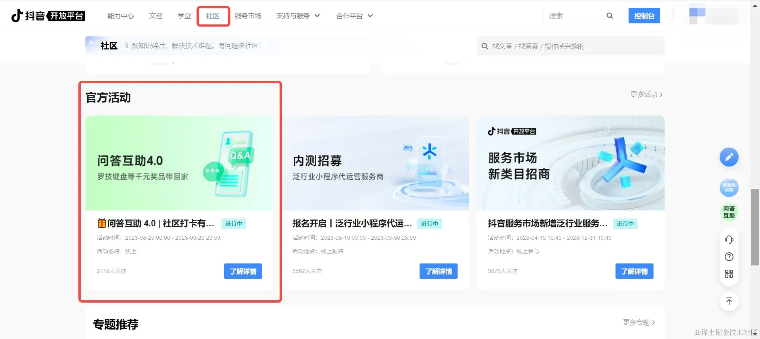
Task: Click the chevron next to 合作平台
Action: 370,16
